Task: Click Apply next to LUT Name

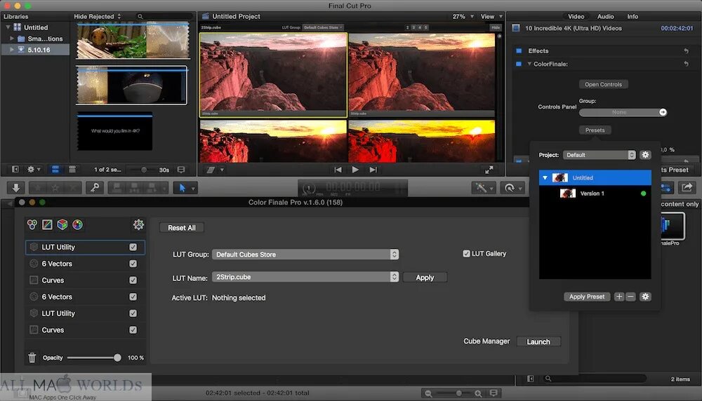Action: coord(425,277)
